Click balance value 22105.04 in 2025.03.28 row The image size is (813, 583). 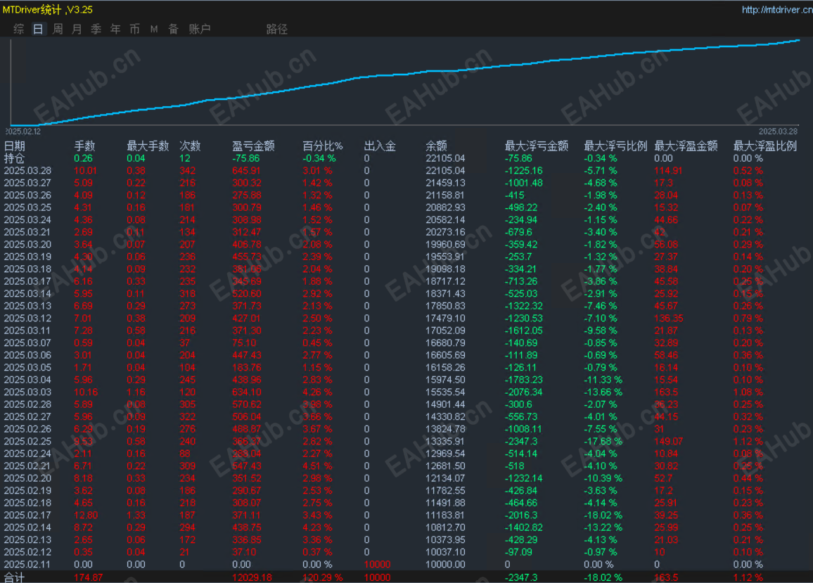[445, 171]
